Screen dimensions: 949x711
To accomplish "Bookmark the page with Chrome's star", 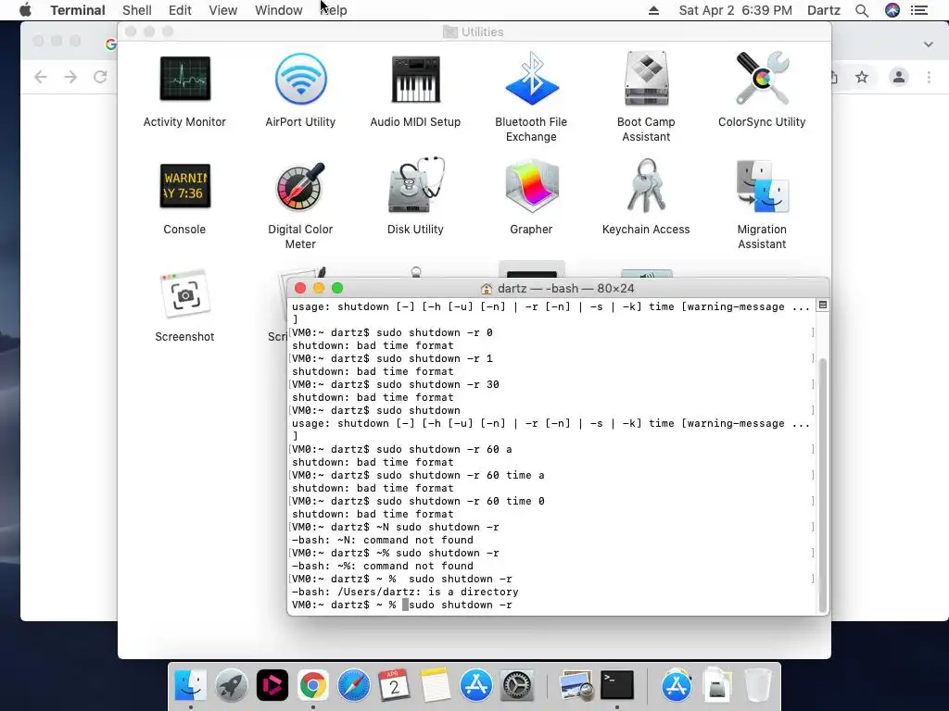I will [x=862, y=77].
